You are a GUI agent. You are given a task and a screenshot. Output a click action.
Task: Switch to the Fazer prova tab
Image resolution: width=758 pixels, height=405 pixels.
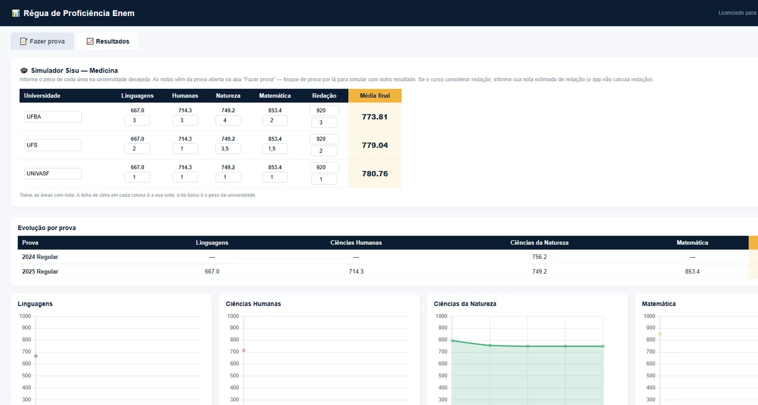(x=42, y=41)
